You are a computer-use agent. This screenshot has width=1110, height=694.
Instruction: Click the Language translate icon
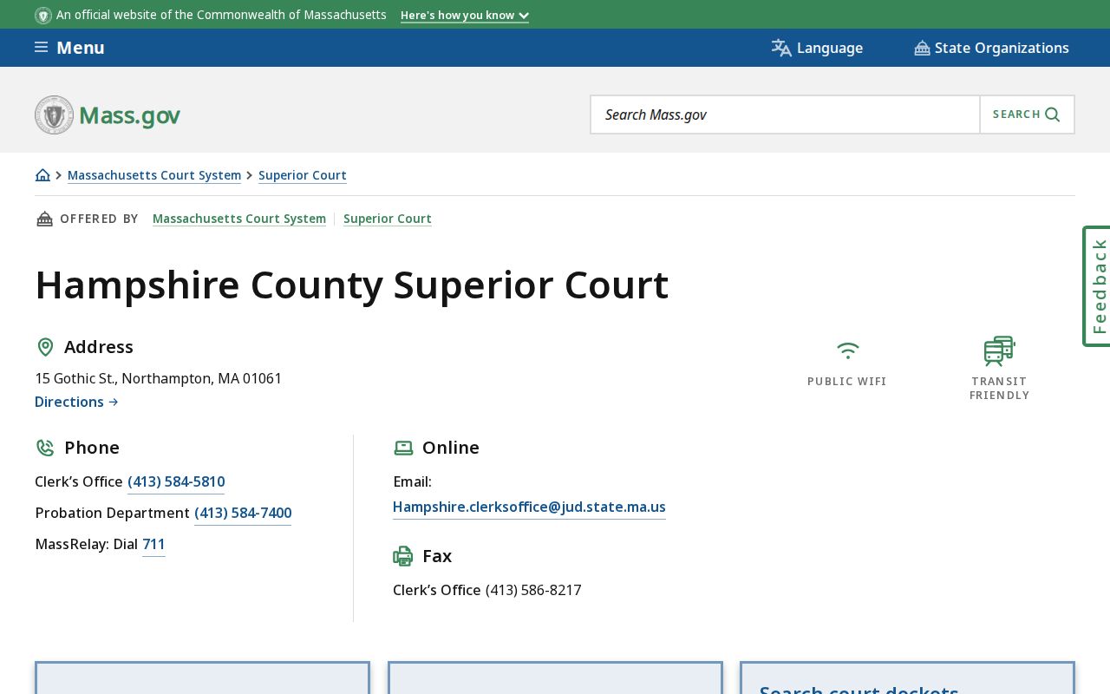pos(781,48)
